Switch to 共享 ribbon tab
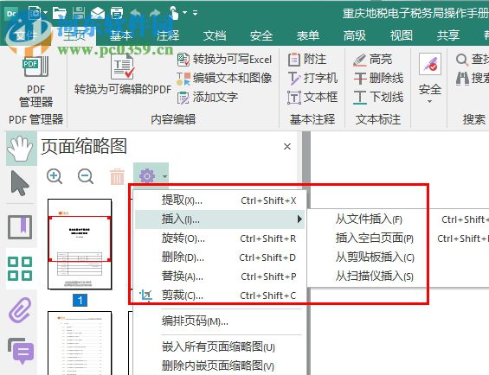 click(448, 35)
